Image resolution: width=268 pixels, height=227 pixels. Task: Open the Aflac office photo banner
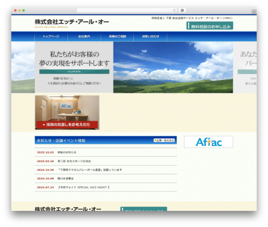point(67,112)
